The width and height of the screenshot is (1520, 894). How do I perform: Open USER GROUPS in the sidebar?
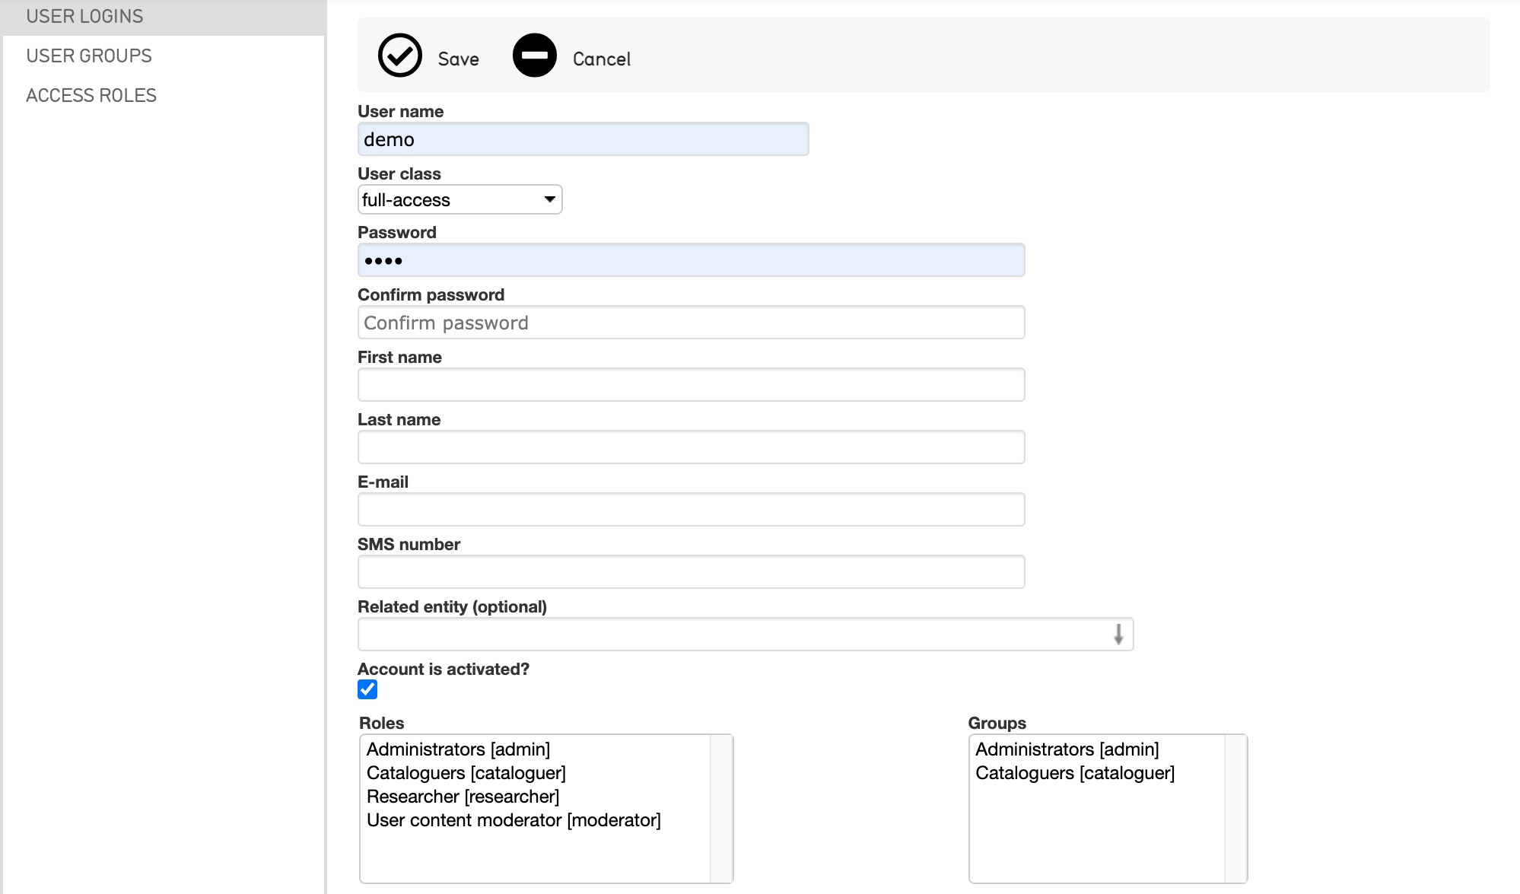[x=89, y=56]
